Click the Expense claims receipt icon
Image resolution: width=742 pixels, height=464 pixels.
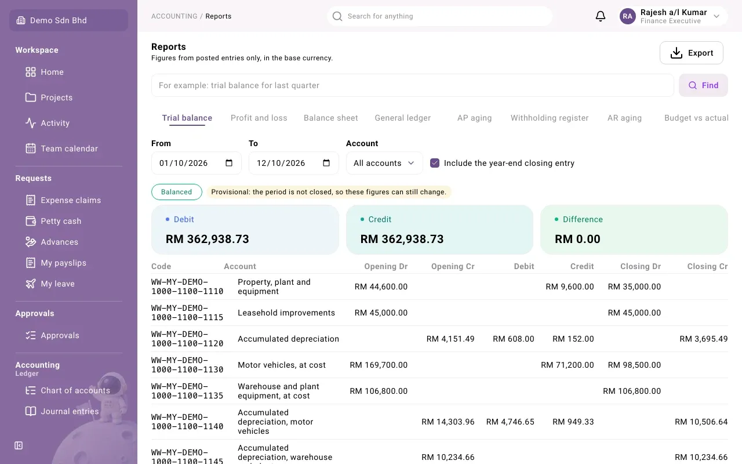(31, 200)
